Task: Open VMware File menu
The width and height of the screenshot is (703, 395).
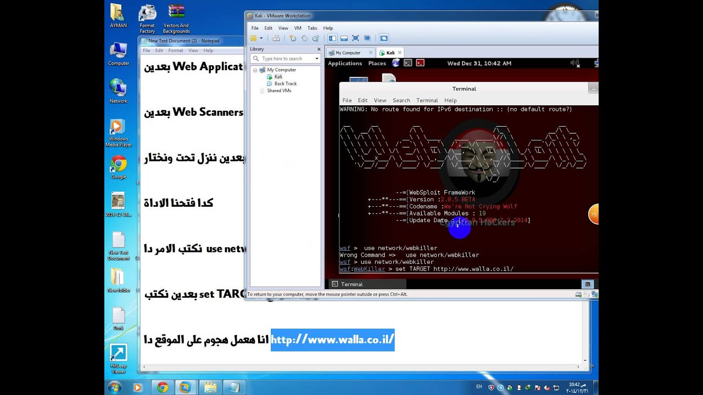Action: coord(255,28)
